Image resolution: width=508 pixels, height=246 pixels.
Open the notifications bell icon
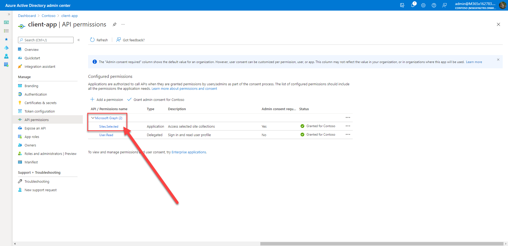[x=413, y=5]
